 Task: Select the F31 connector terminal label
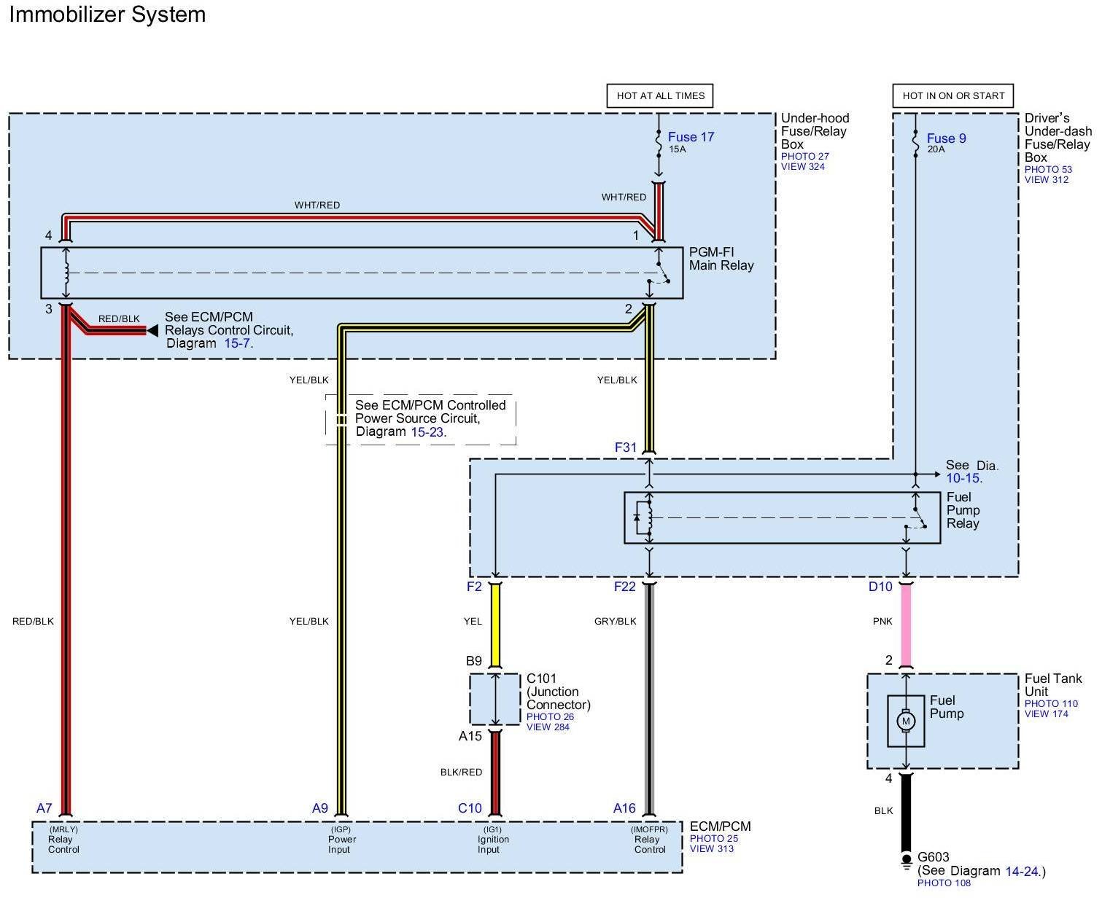click(625, 447)
